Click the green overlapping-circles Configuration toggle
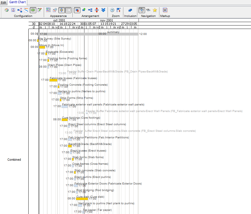251x214 pixels. click(33, 10)
